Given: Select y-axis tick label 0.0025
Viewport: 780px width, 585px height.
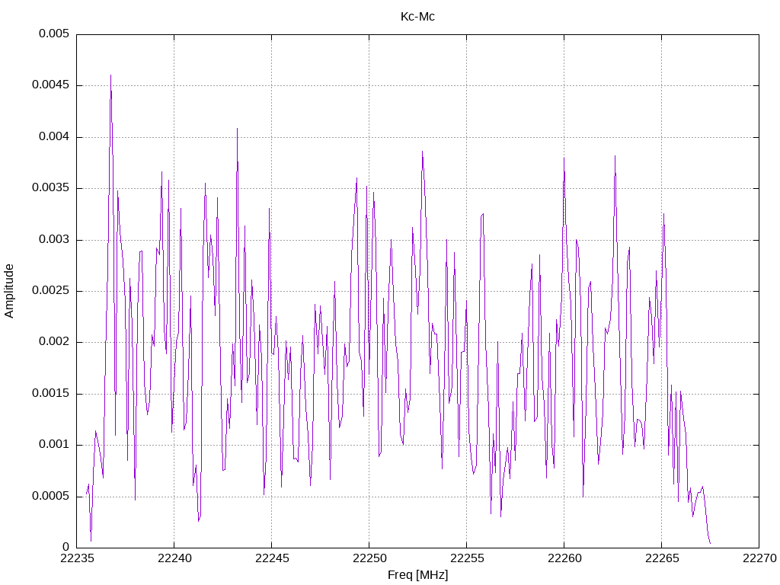Looking at the screenshot, I should click(x=50, y=290).
